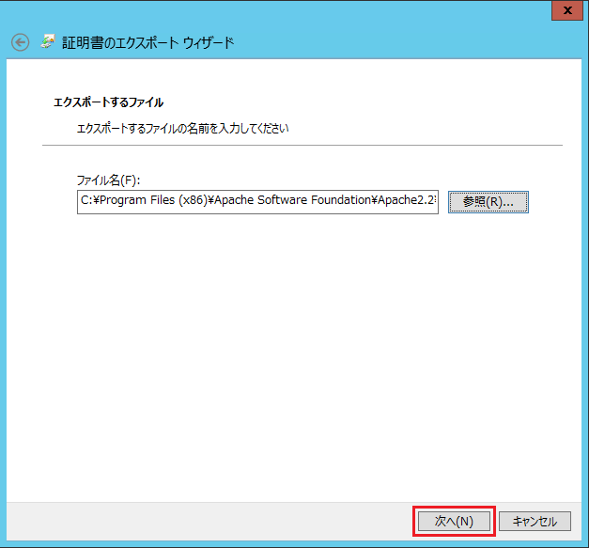
Task: Click the gray footer bar beside 次へ(N)
Action: coord(207,522)
